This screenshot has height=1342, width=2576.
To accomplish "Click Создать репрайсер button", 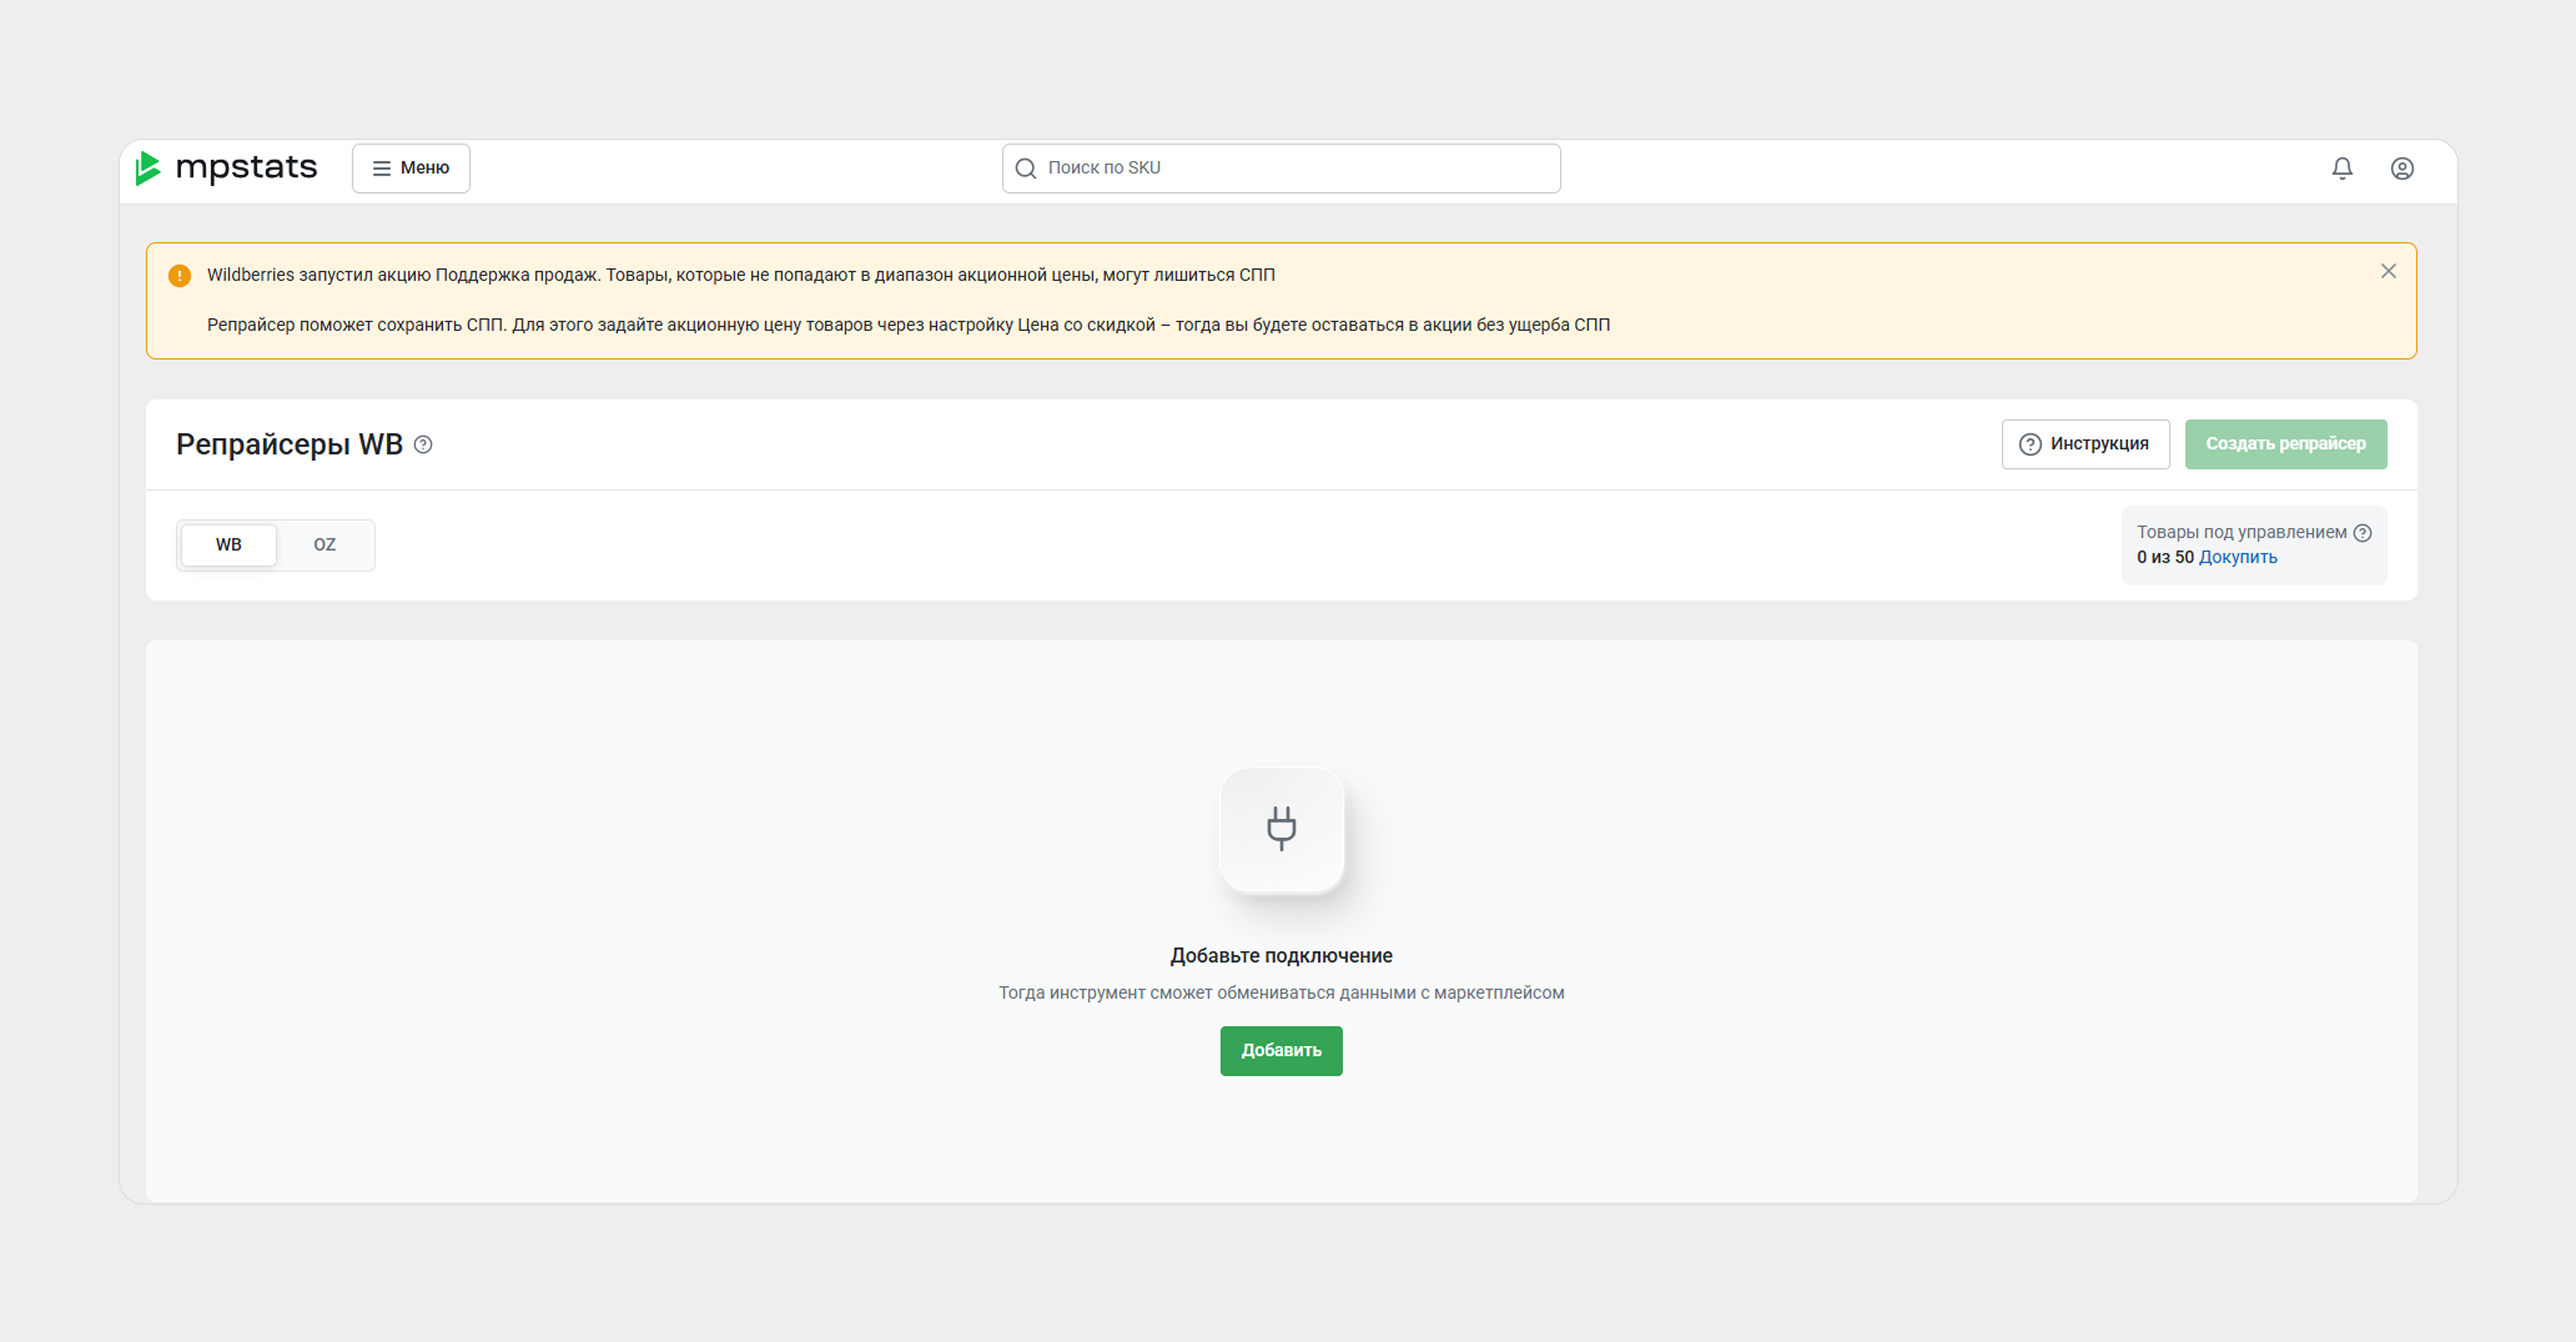I will (2285, 444).
